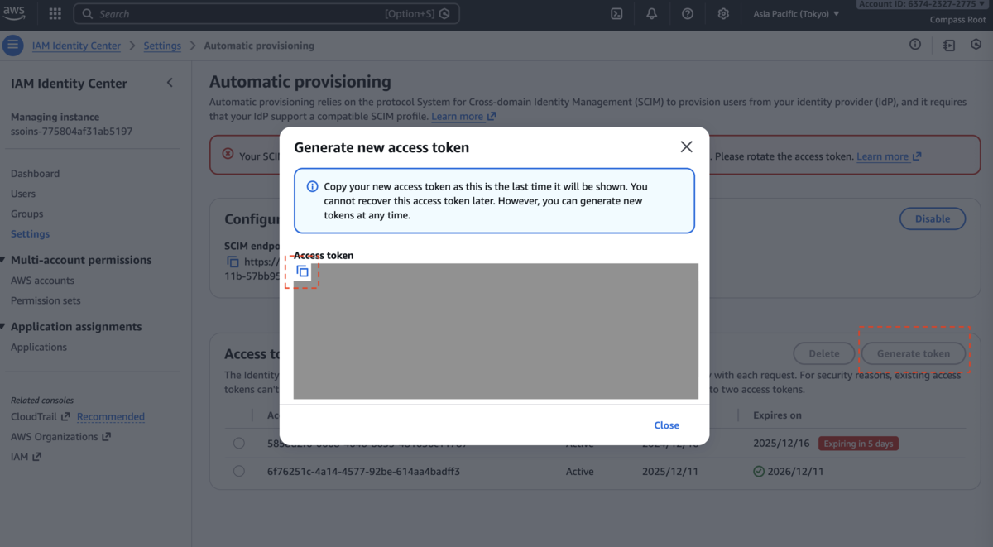Click Learn more link under Automatic provisioning
Screen dimensions: 993x547
click(x=463, y=117)
